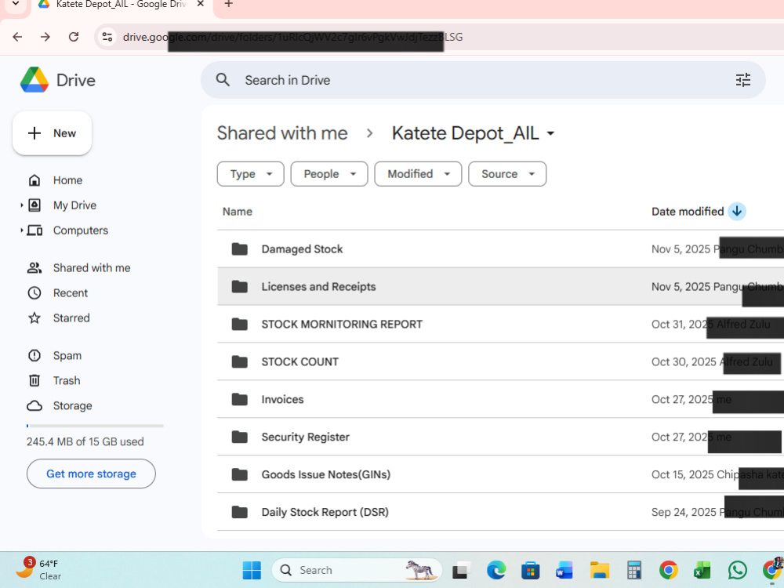
Task: Expand Computers tree arrow
Action: click(x=21, y=230)
